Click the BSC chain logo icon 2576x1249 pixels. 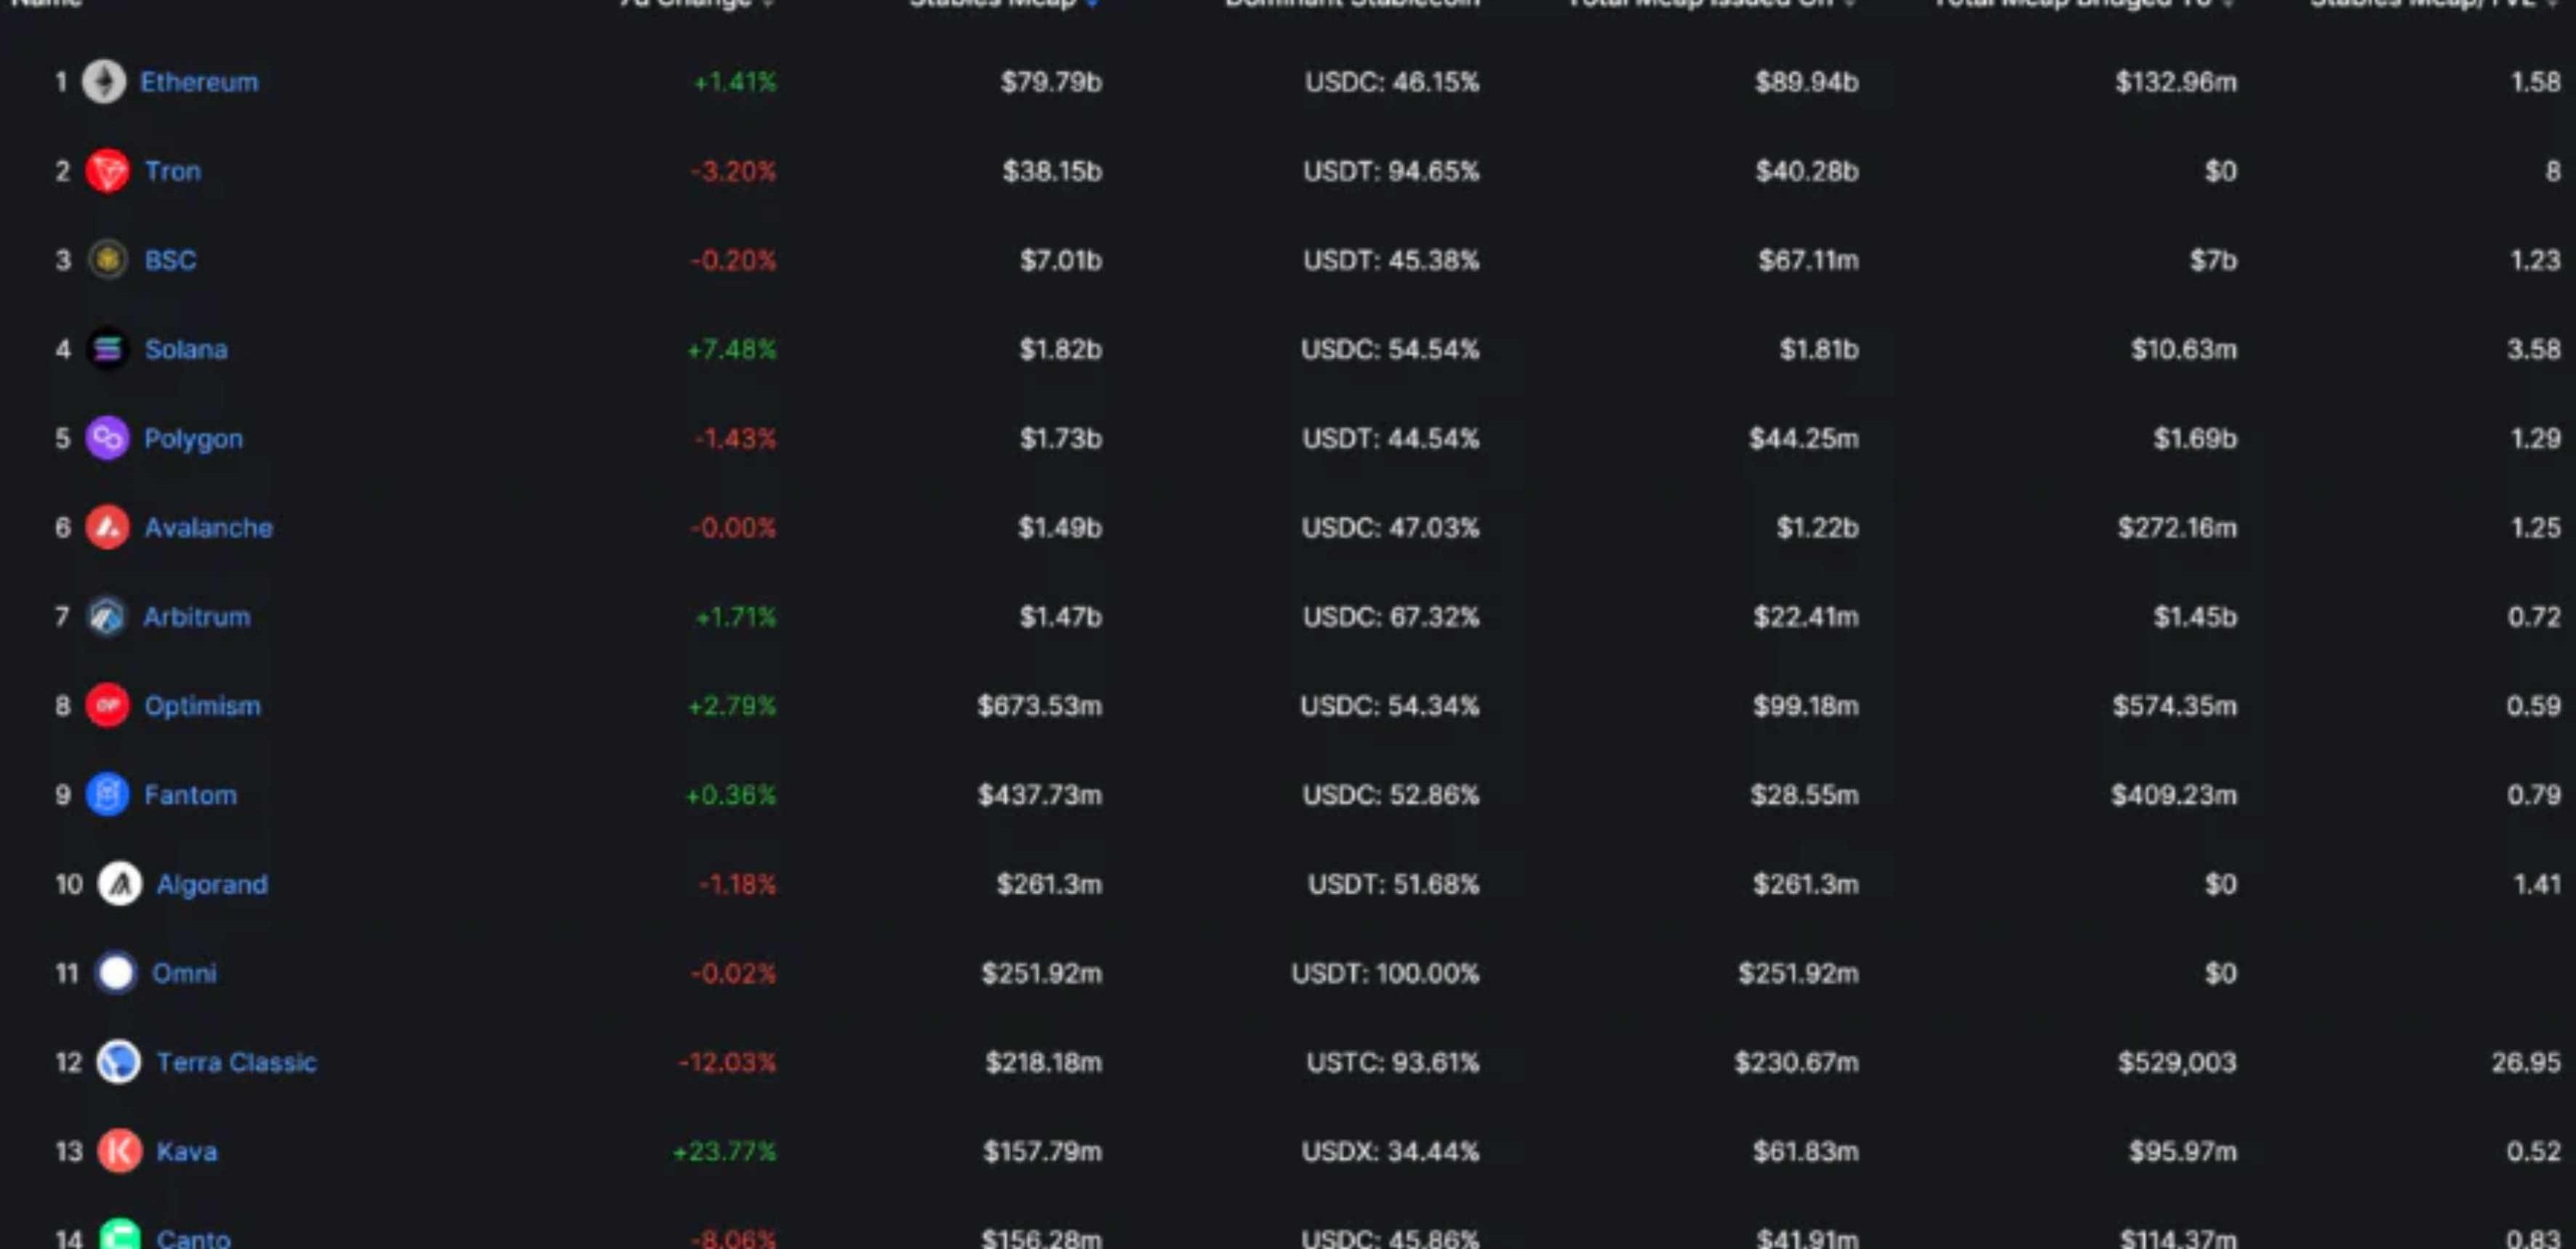[x=107, y=260]
